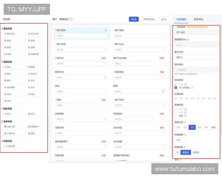This screenshot has height=178, width=222.
Task: Set 列表固定 to 无
Action: 178,152
